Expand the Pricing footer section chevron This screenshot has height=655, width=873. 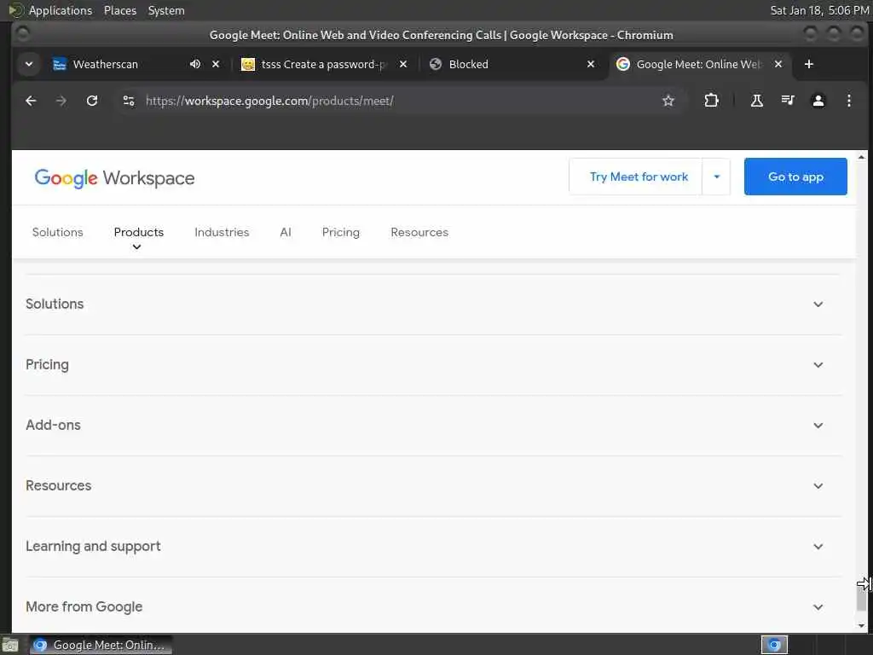tap(818, 365)
